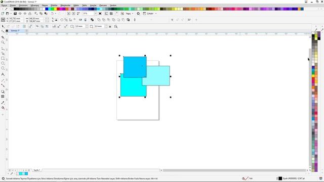
Task: Open the Efektler menu
Action: tap(54, 6)
